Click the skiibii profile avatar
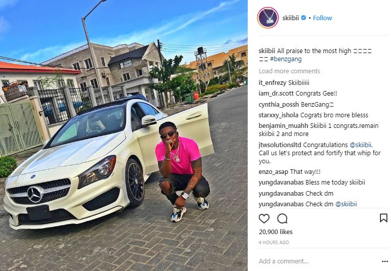 coord(268,18)
